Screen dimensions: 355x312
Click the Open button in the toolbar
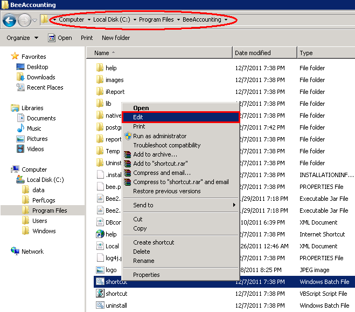(x=60, y=38)
